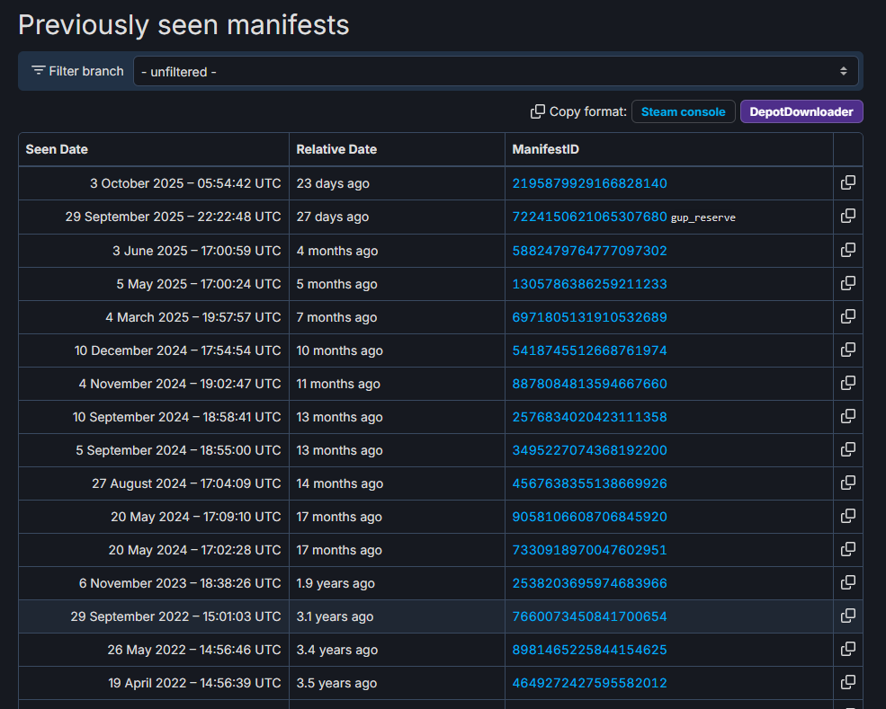Open manifest 5882479764777097302 link

pos(589,251)
